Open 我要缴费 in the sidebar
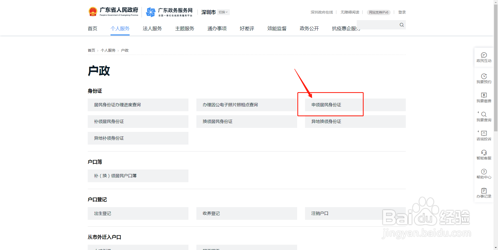The height and width of the screenshot is (250, 498). coord(484,97)
